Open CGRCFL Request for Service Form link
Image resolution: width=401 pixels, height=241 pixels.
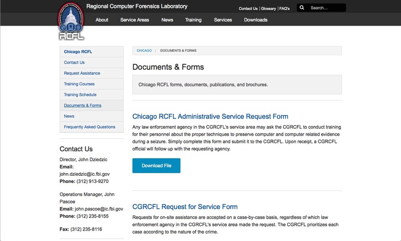pyautogui.click(x=185, y=207)
